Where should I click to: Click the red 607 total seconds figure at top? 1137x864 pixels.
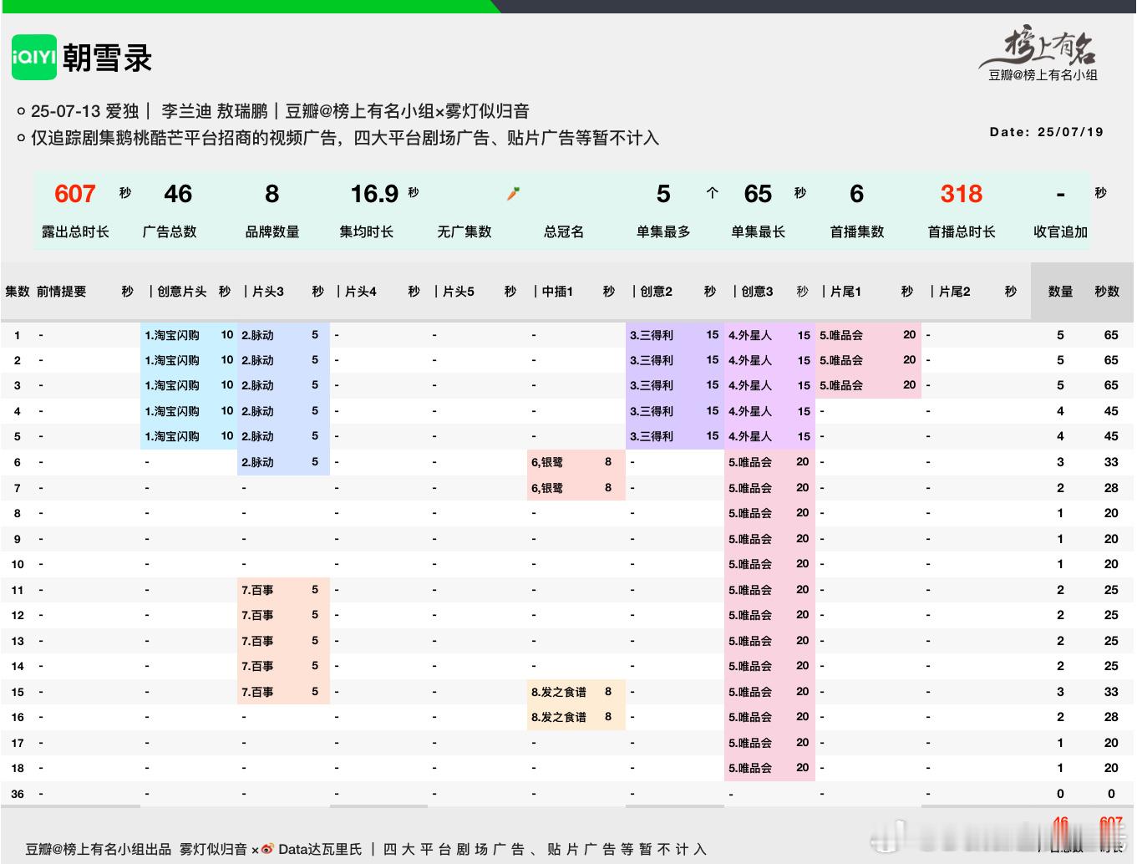tap(75, 194)
